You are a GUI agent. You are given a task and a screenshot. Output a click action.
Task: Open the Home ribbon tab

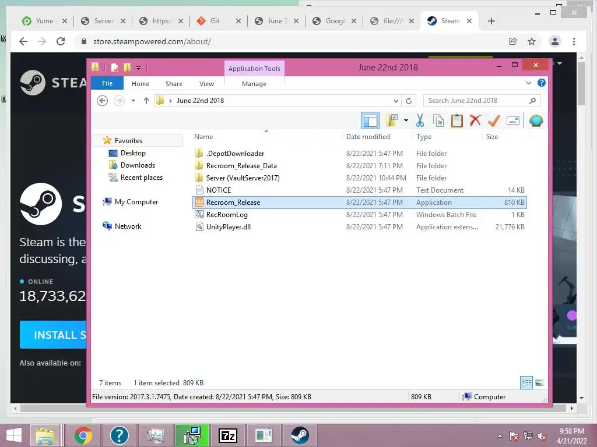pyautogui.click(x=141, y=84)
